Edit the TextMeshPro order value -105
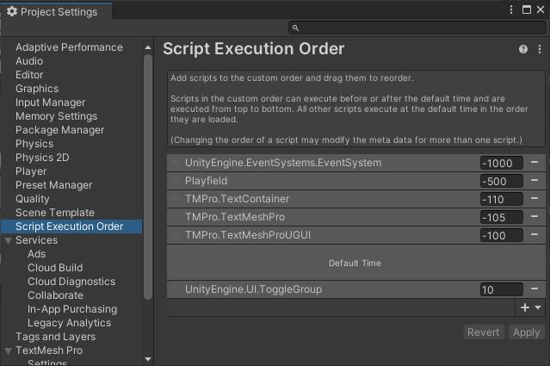 501,217
